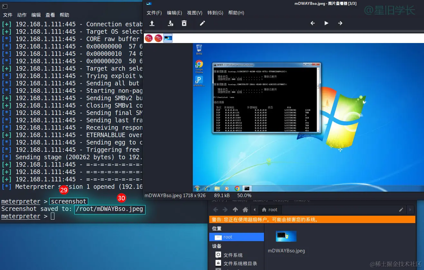This screenshot has height=270, width=424.
Task: Go to previous image with left arrow
Action: pyautogui.click(x=312, y=23)
